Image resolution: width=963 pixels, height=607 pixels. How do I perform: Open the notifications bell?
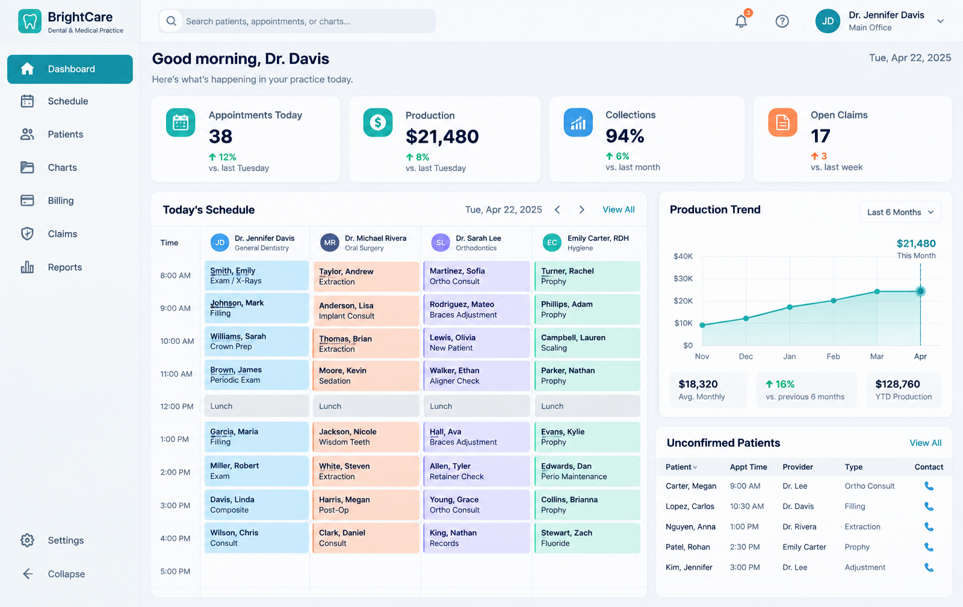[742, 21]
